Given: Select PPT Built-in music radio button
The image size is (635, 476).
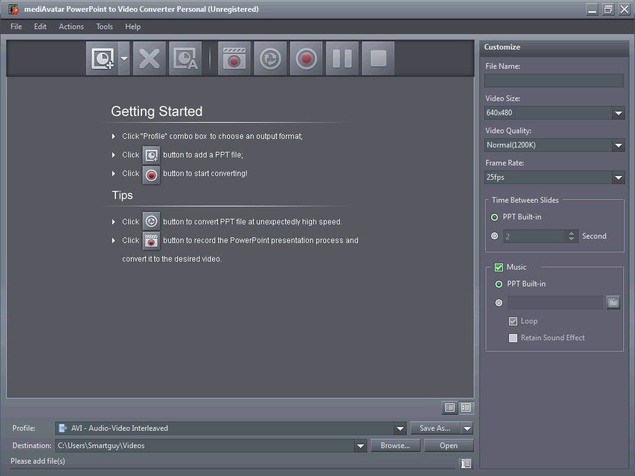Looking at the screenshot, I should tap(499, 284).
